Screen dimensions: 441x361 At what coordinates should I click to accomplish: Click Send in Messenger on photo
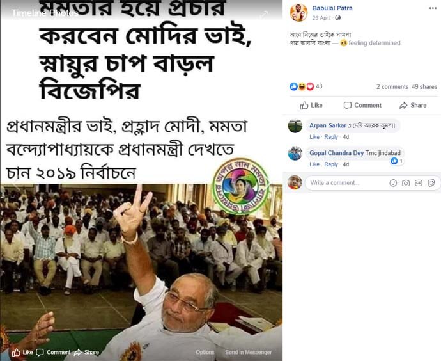249,352
